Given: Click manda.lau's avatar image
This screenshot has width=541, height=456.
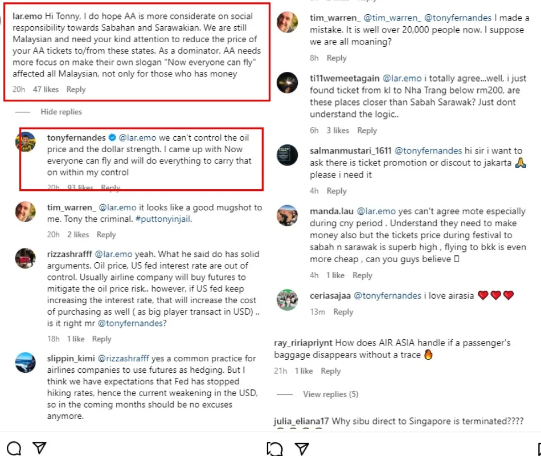Looking at the screenshot, I should 287,215.
